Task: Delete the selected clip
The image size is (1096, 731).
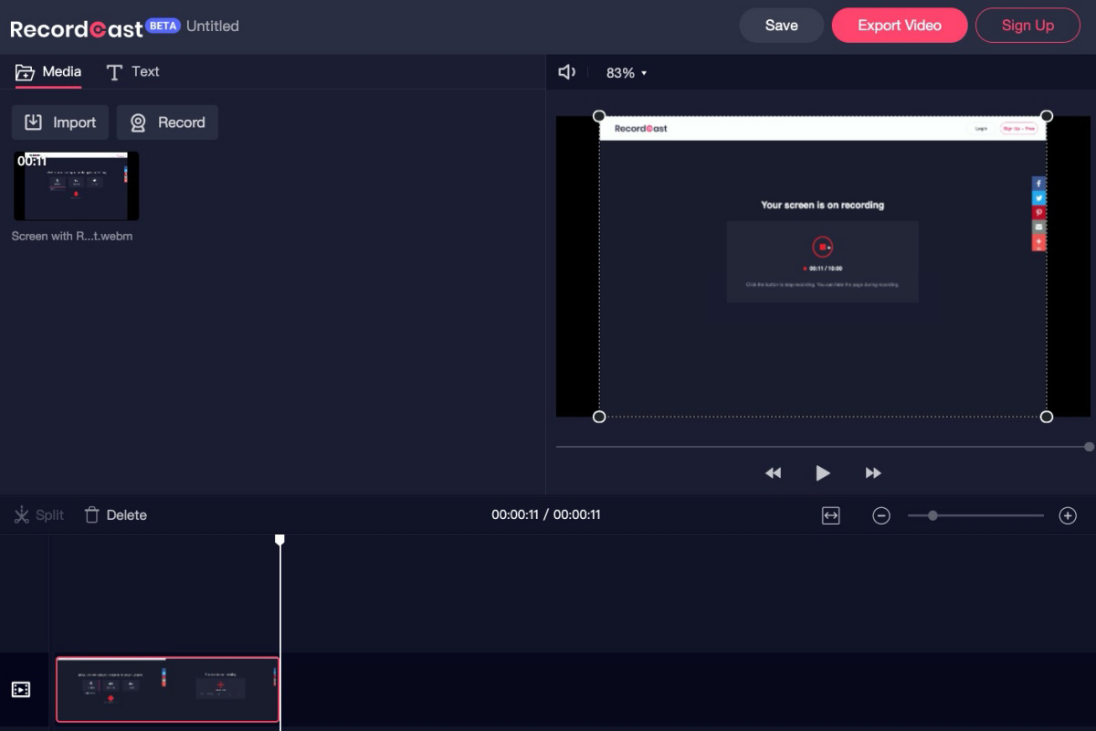Action: pos(116,515)
